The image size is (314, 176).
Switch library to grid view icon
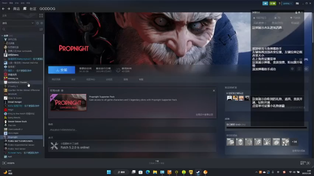[41, 16]
